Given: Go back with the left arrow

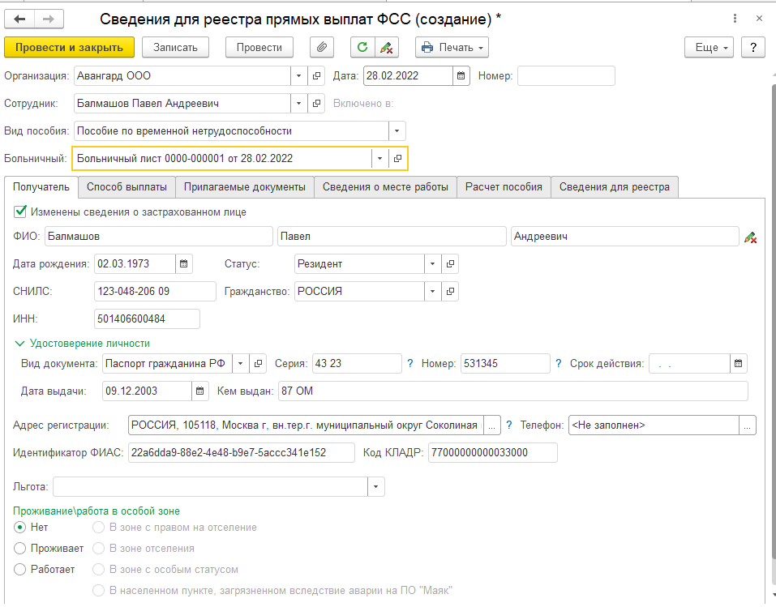Looking at the screenshot, I should click(x=20, y=19).
